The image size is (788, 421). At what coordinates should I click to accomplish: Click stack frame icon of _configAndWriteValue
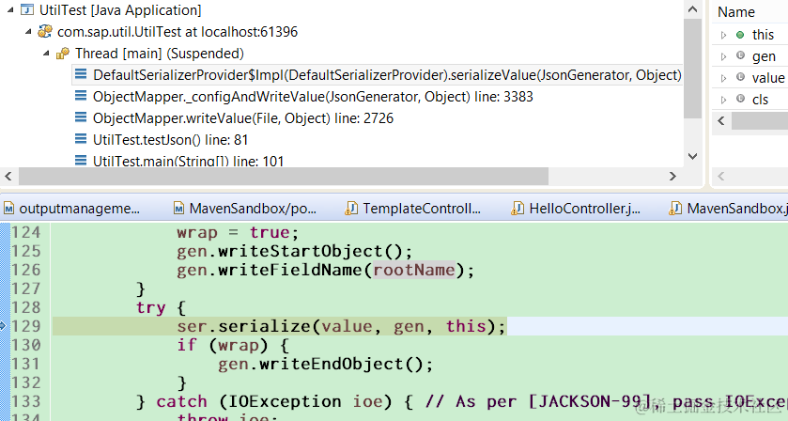81,96
